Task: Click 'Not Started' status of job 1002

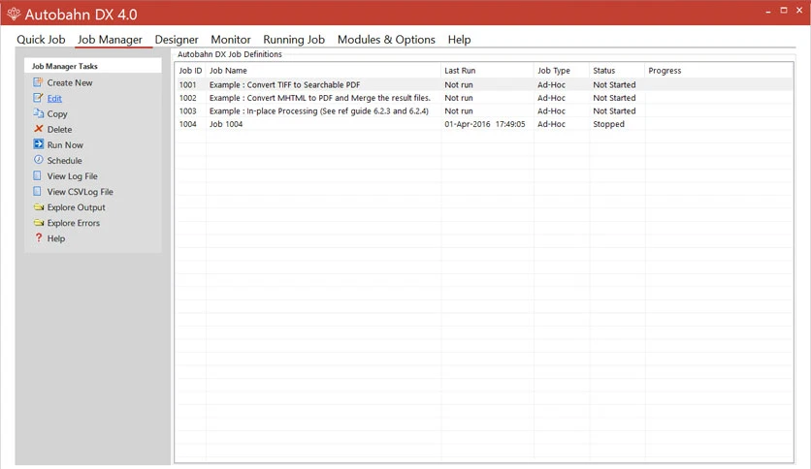Action: click(x=614, y=98)
